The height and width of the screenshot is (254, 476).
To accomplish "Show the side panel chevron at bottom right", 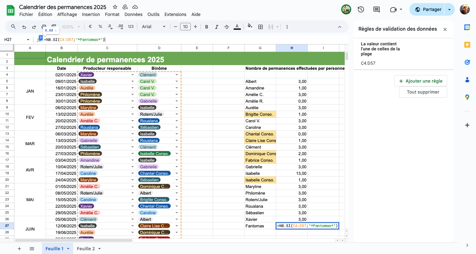I will click(467, 245).
